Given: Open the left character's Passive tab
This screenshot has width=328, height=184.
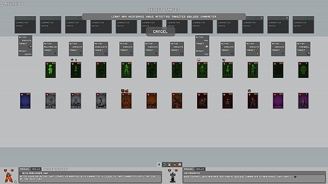Looking at the screenshot, I should 24,169.
